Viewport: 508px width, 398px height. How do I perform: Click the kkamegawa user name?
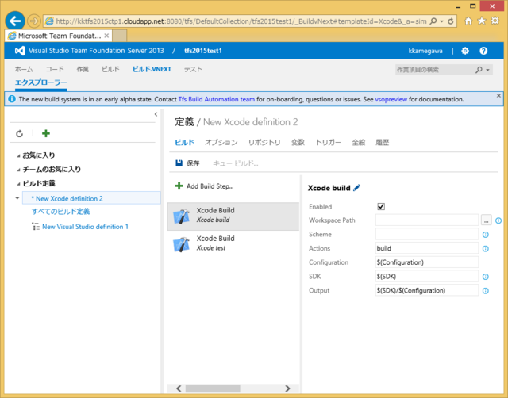pos(425,51)
